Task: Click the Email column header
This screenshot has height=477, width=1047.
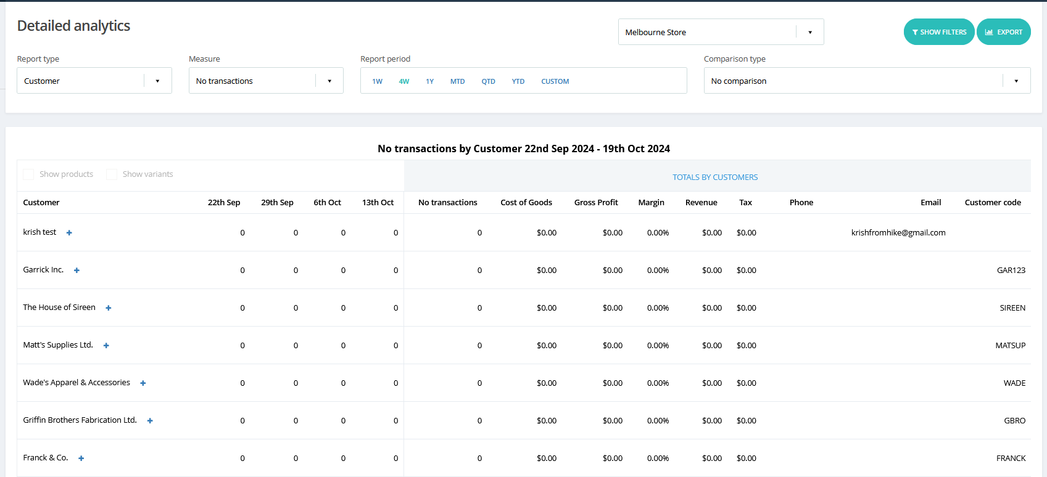Action: click(931, 202)
